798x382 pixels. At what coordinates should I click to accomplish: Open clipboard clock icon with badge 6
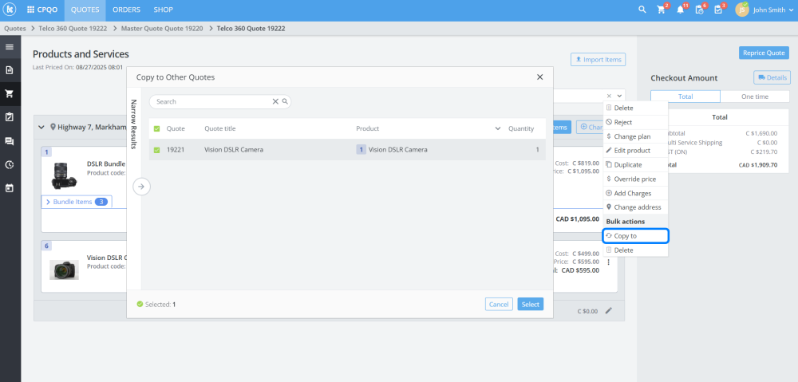(x=699, y=10)
